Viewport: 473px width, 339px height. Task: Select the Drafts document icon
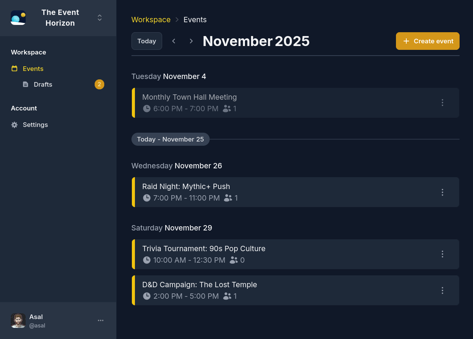[x=25, y=84]
